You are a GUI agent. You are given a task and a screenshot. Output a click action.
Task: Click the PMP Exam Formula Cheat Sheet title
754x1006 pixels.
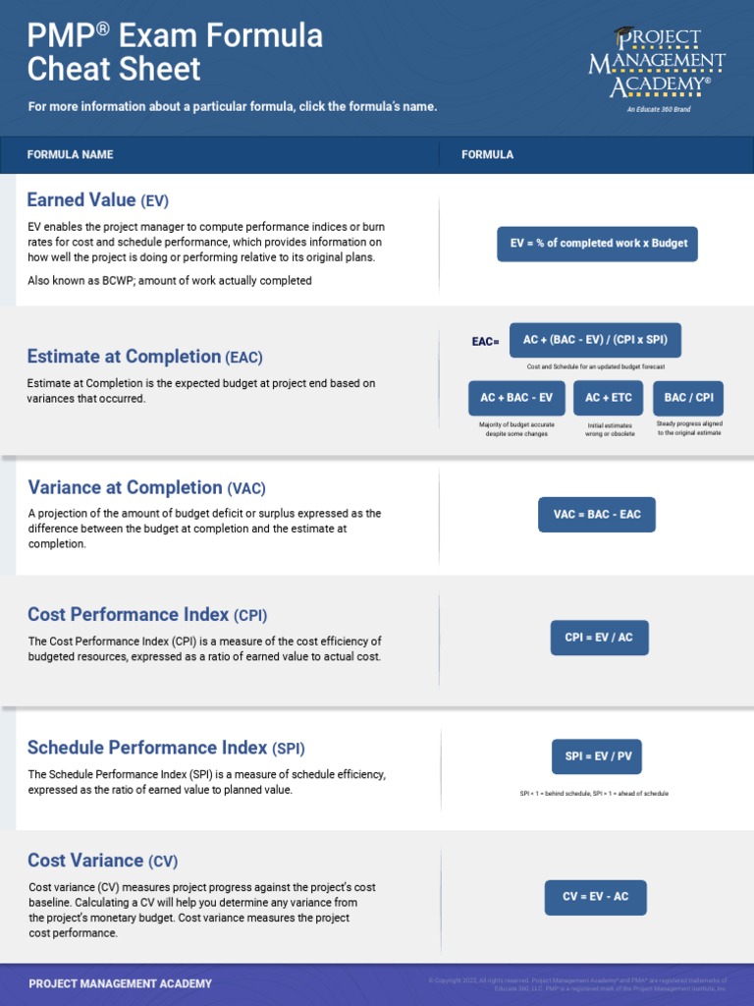[x=175, y=52]
